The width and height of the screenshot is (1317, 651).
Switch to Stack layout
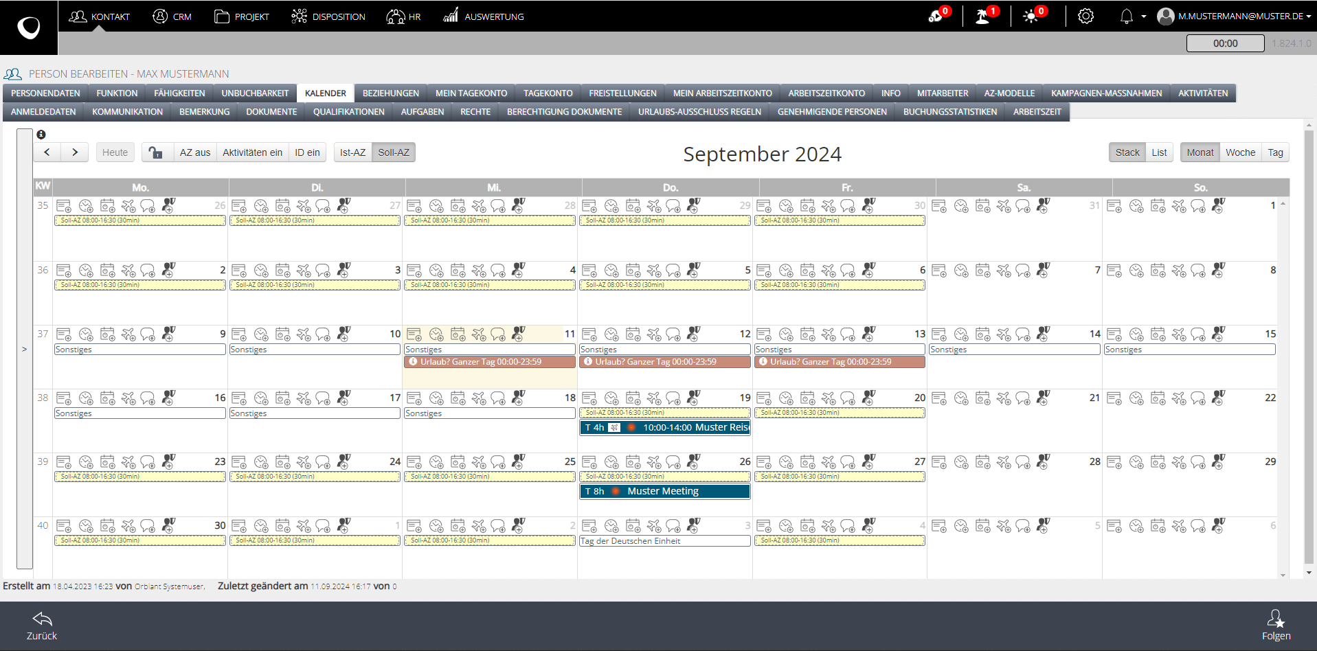pyautogui.click(x=1127, y=152)
